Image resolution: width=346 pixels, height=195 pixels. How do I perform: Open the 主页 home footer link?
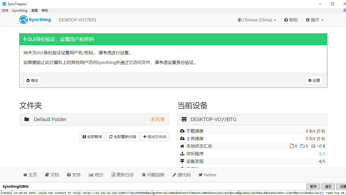(30, 175)
